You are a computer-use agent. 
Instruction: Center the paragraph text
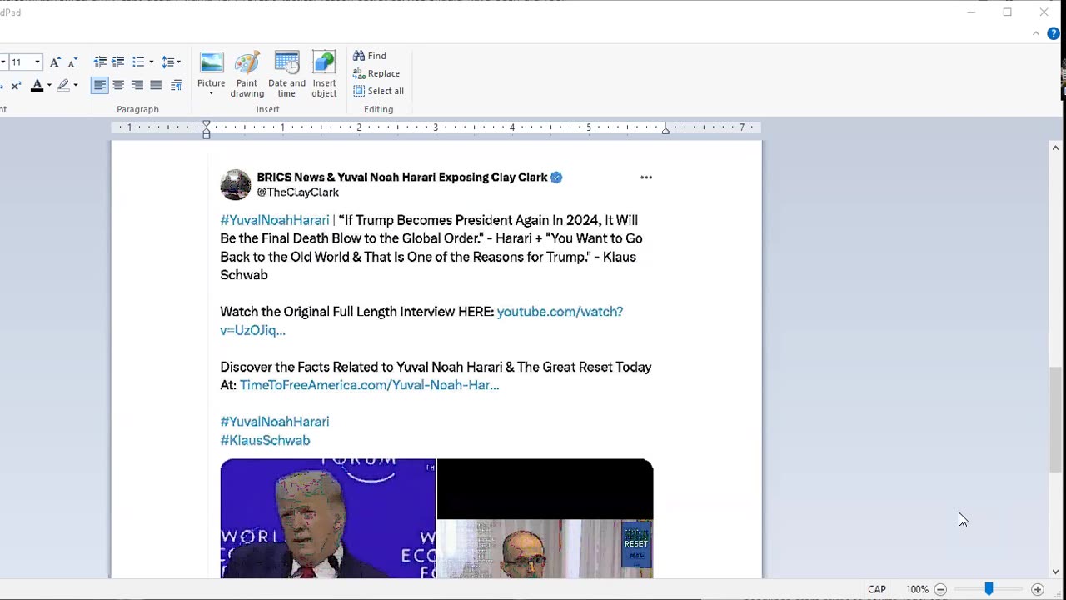118,85
